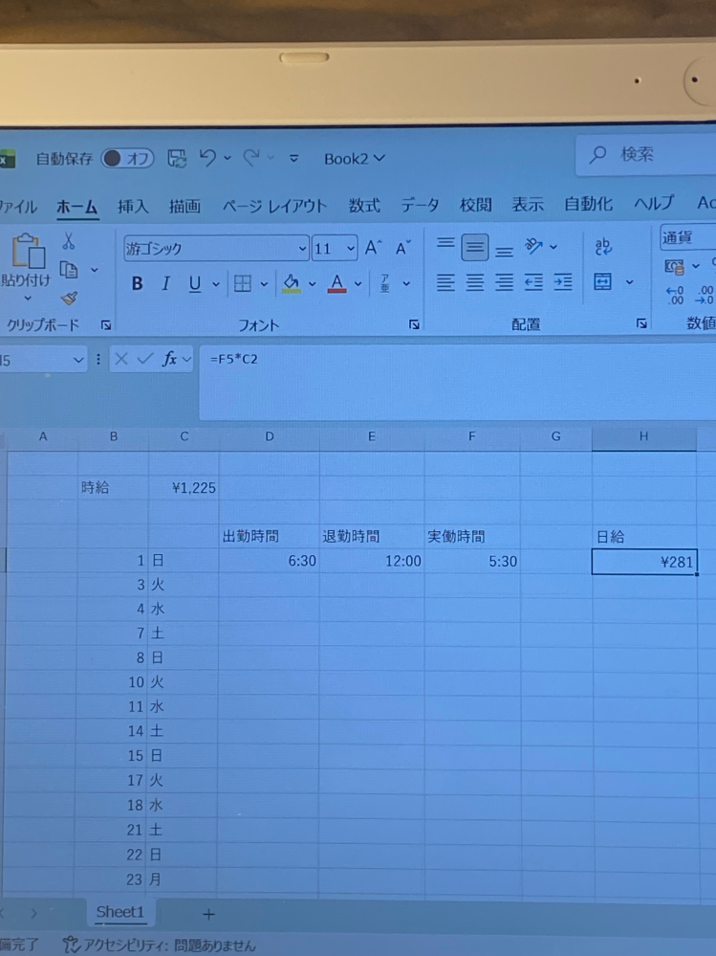Screen dimensions: 716x956
Task: Add a new sheet with plus button
Action: point(208,914)
